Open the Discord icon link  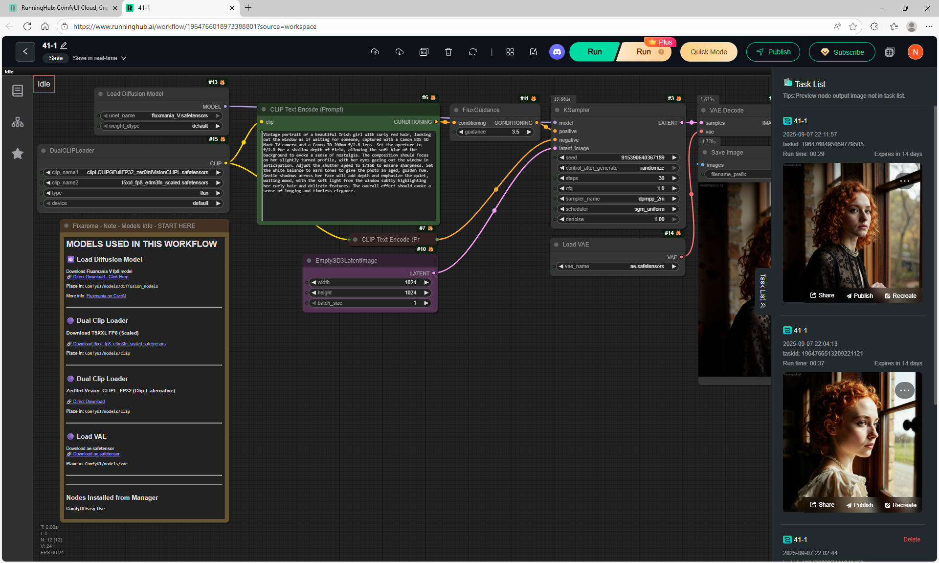pyautogui.click(x=557, y=52)
